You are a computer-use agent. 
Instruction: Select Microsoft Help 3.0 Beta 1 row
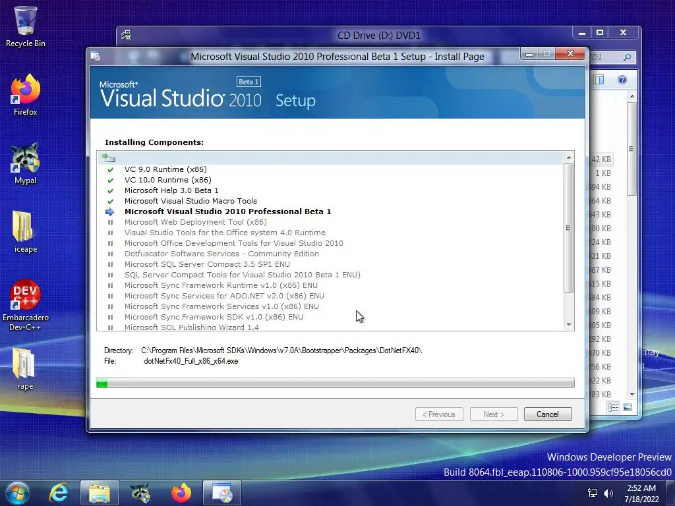(x=330, y=190)
